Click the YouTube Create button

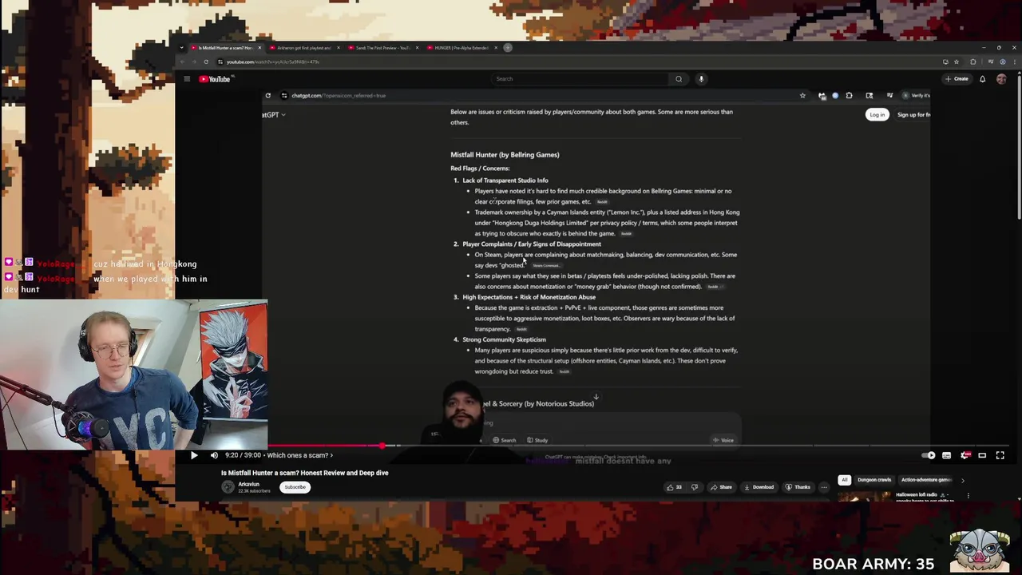[x=957, y=79]
